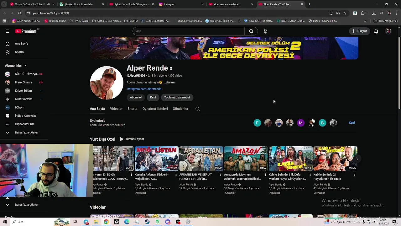Open Steam from the taskbar
This screenshot has height=226, width=401.
point(147,222)
